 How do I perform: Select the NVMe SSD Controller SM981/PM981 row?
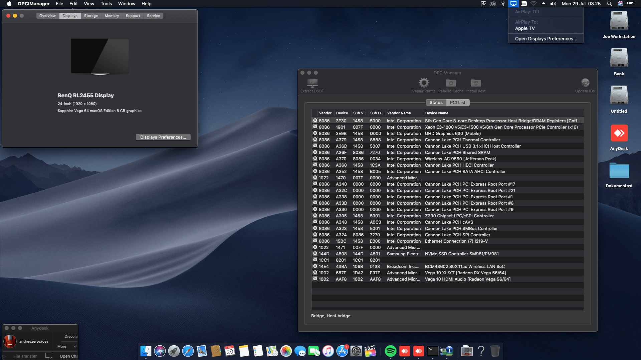tap(448, 254)
